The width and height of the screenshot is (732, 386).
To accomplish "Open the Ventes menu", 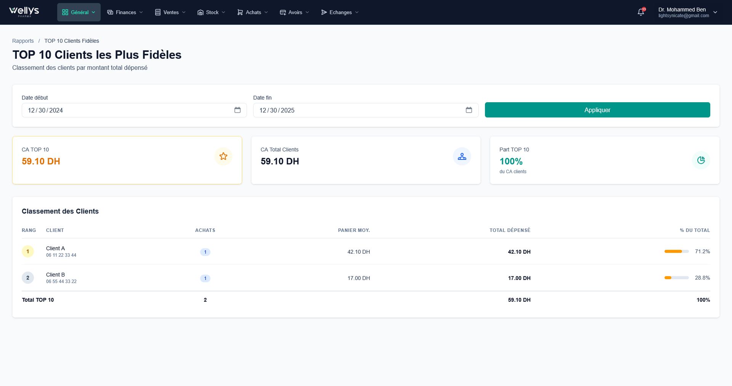I will (170, 12).
